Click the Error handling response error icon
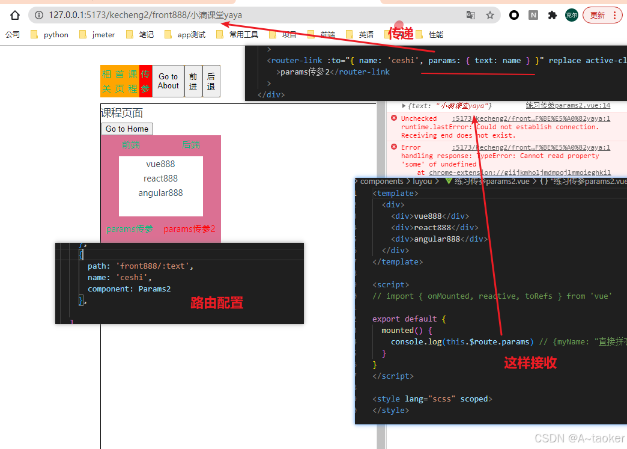627x449 pixels. coord(394,147)
